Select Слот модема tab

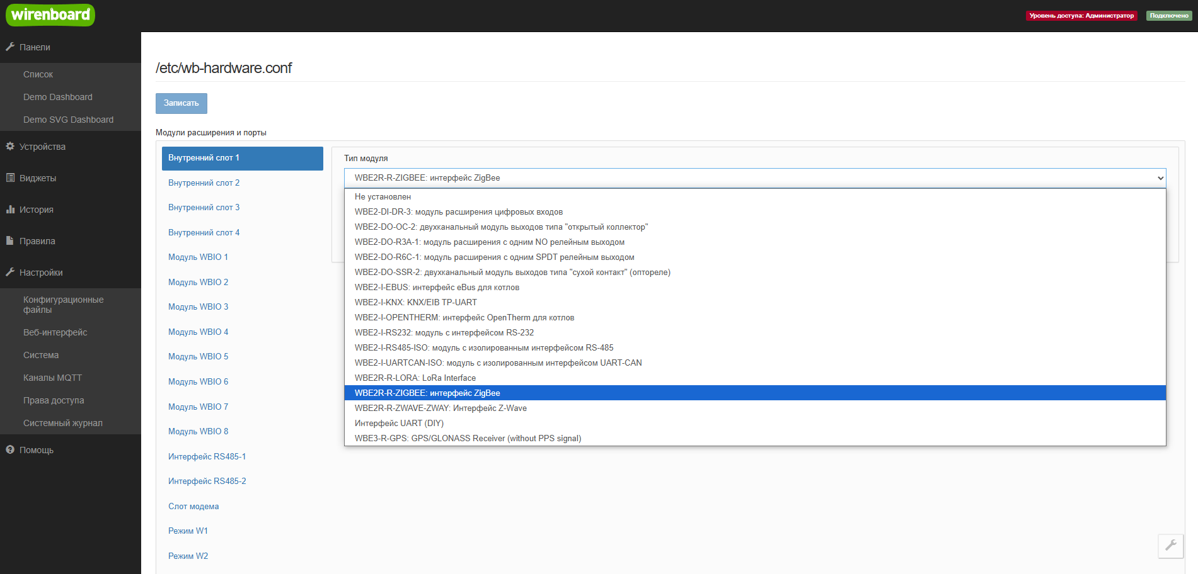pyautogui.click(x=243, y=507)
